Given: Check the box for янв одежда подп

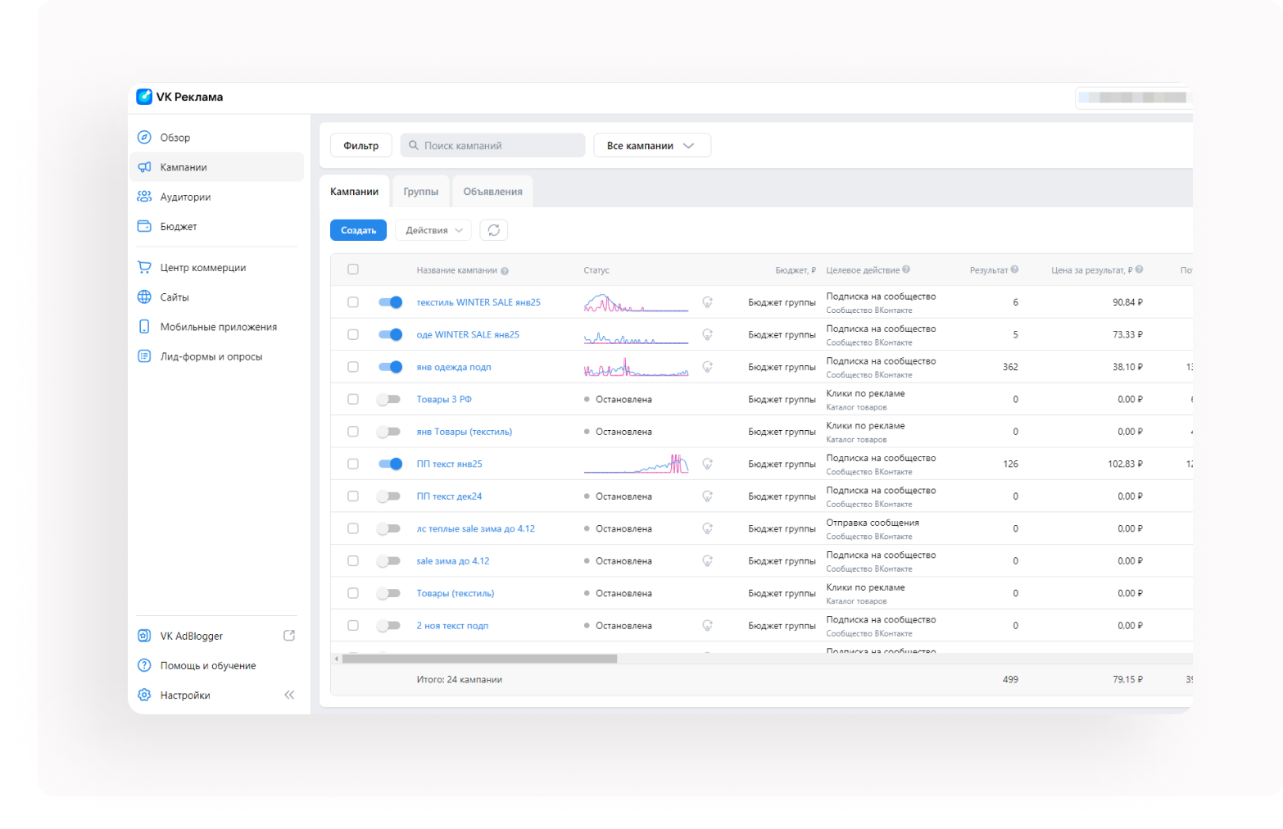Looking at the screenshot, I should click(x=353, y=367).
